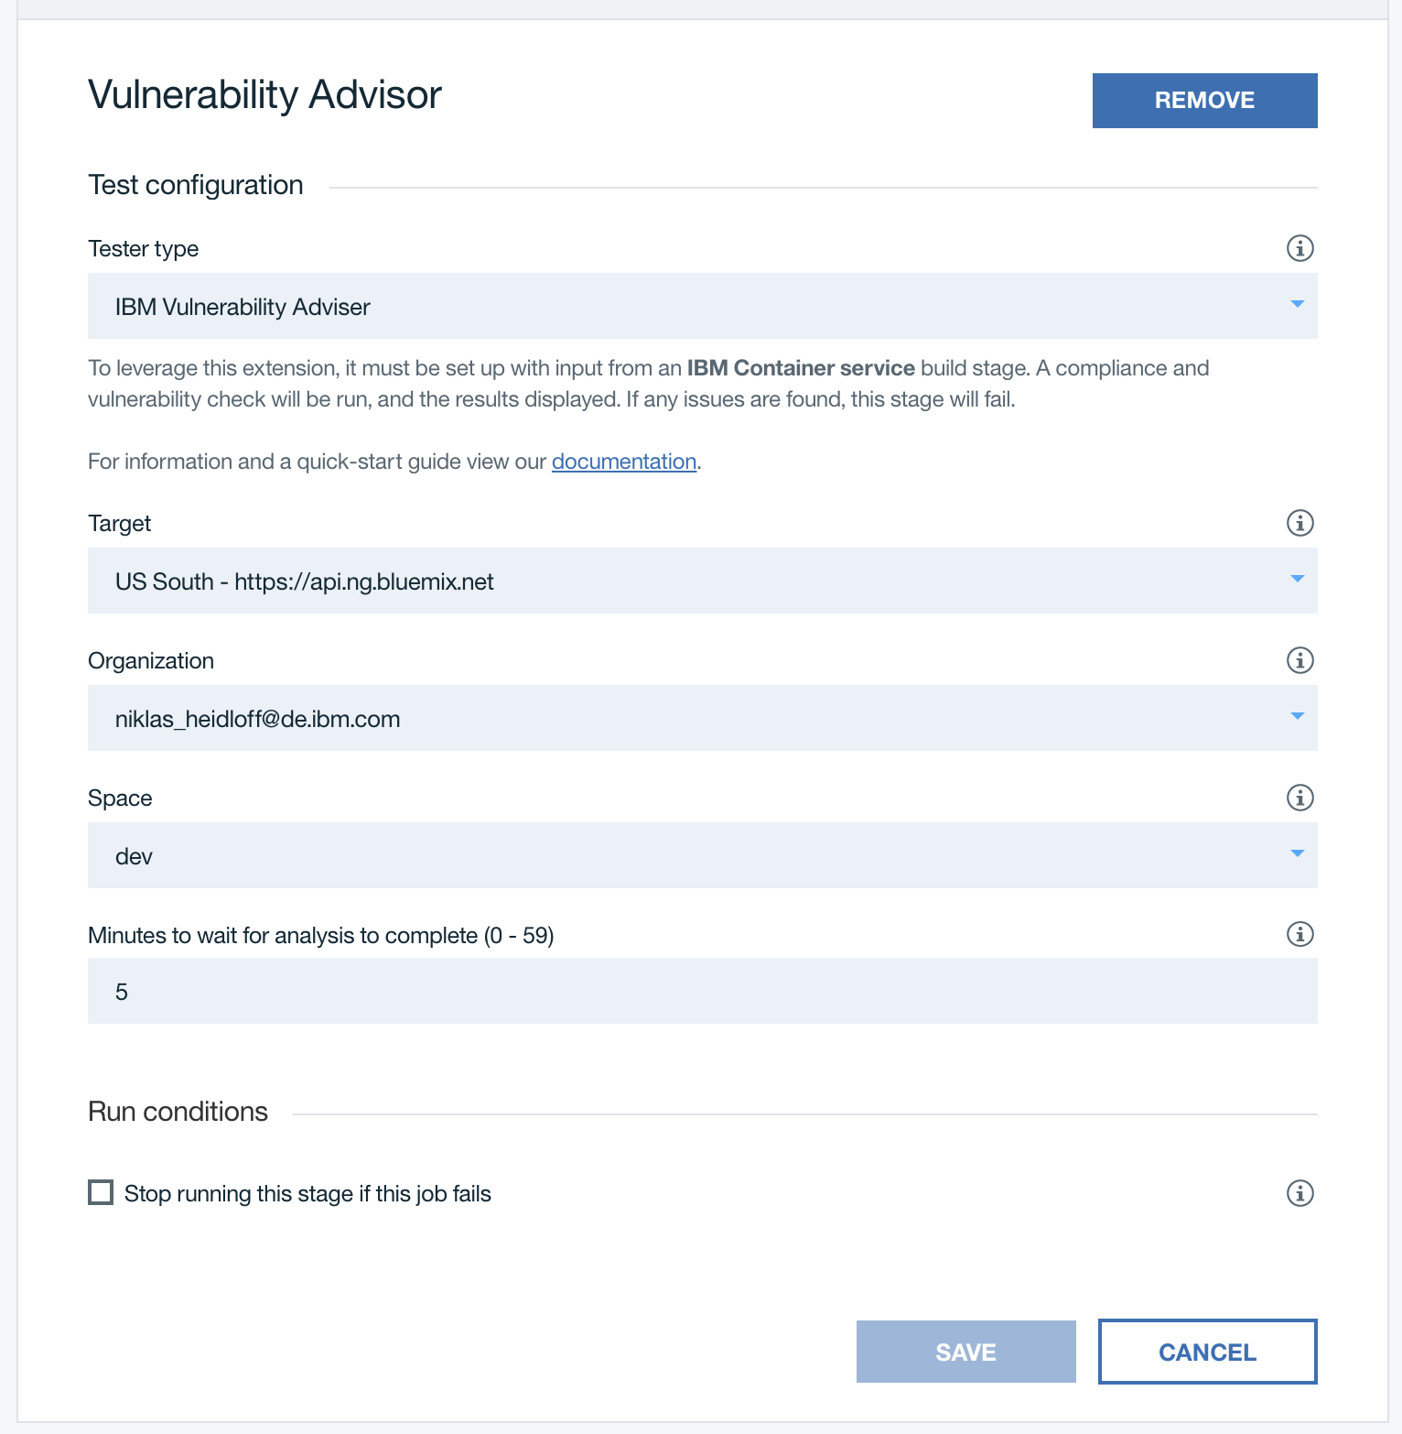This screenshot has width=1402, height=1434.
Task: Click the dropdown arrow on the dev space
Action: 1297,853
